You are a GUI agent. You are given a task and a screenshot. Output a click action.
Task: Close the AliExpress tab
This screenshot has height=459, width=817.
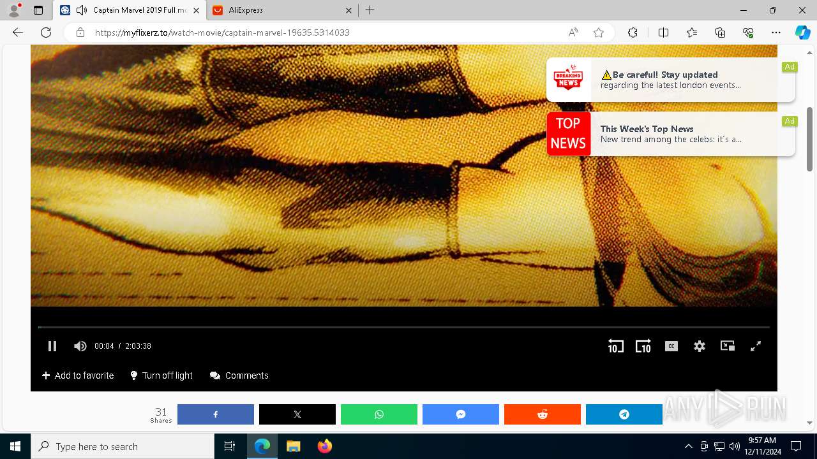tap(349, 10)
